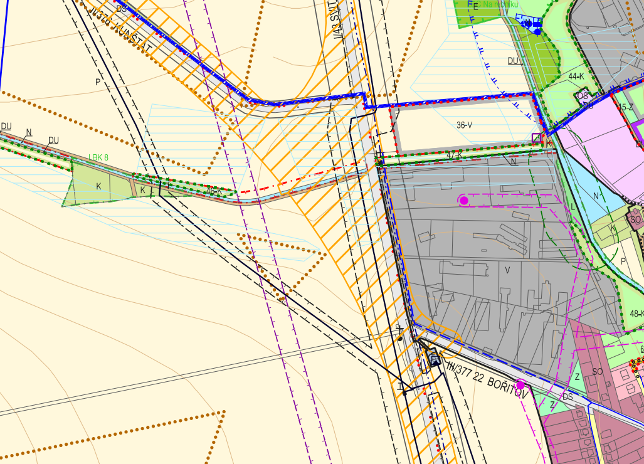Select the light blue N water area
Screen dimensions: 644x464
pos(596,196)
